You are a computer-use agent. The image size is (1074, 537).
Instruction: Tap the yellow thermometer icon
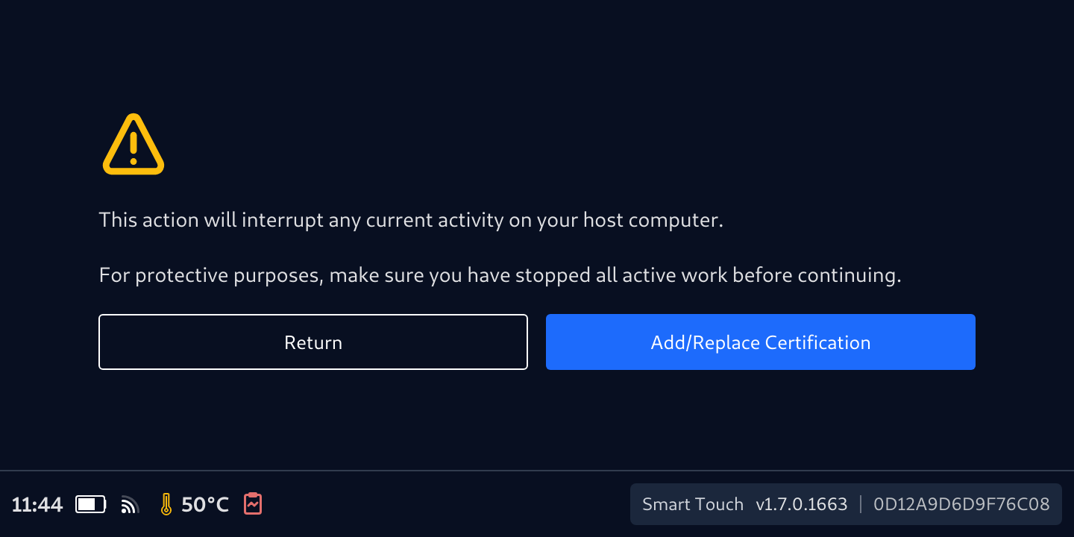point(166,505)
